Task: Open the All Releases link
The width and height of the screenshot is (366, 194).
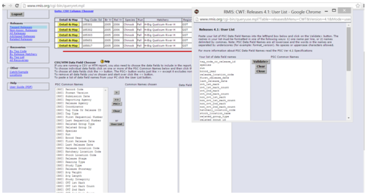Action: [x=18, y=33]
